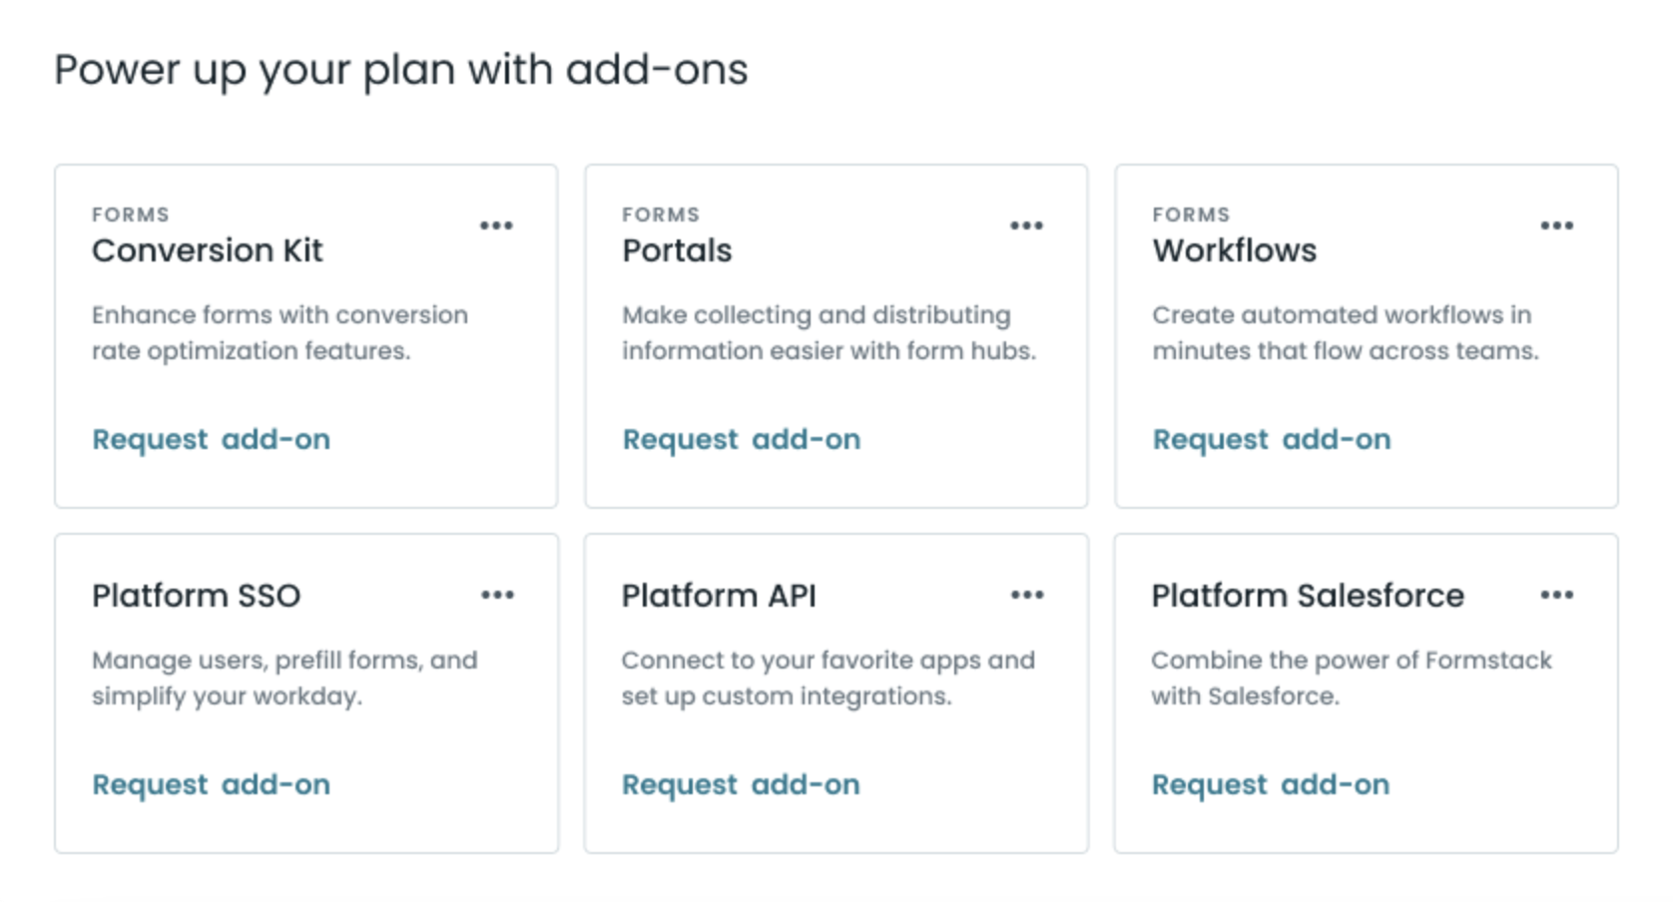Screen dimensions: 1673x902
Task: Request the Platform API add-on
Action: point(740,785)
